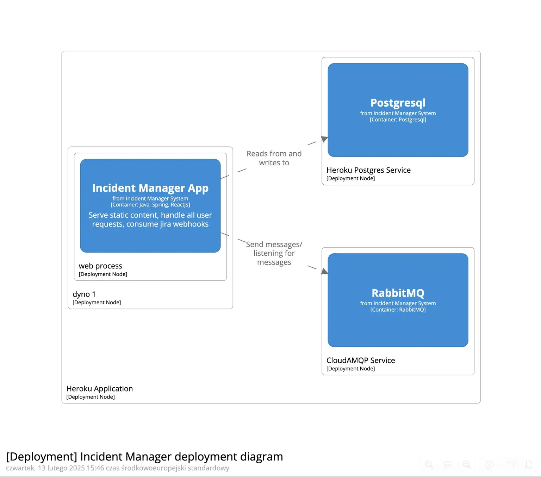541x477 pixels.
Task: Select the 'Send messages/listening for messages' label
Action: tap(274, 253)
